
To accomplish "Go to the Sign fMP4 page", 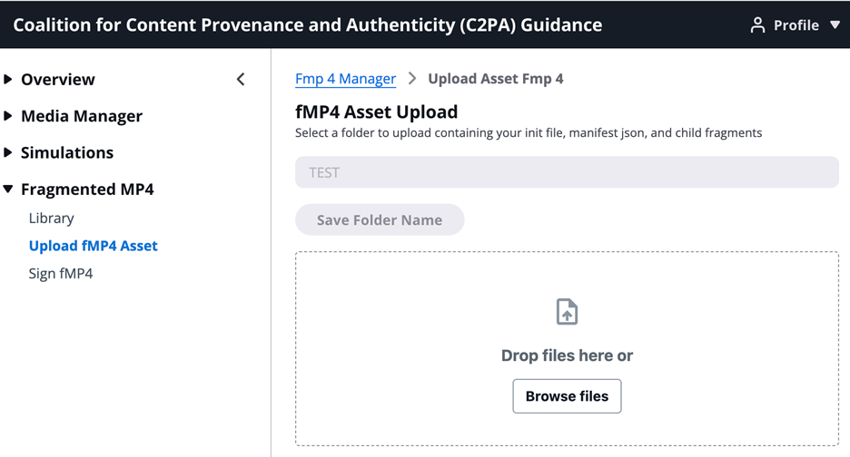I will click(61, 274).
